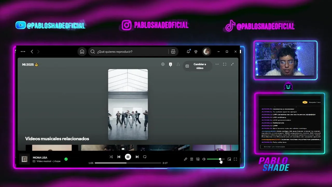Image resolution: width=332 pixels, height=187 pixels.
Task: Click the song progress bar
Action: 128,163
